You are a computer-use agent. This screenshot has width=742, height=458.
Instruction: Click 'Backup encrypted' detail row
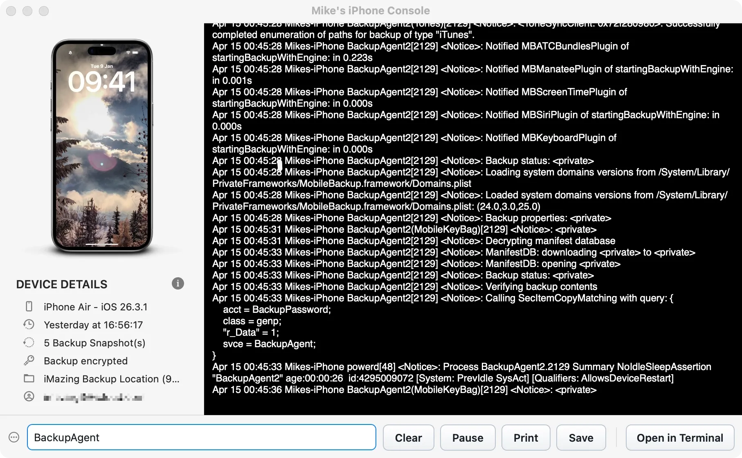click(85, 360)
